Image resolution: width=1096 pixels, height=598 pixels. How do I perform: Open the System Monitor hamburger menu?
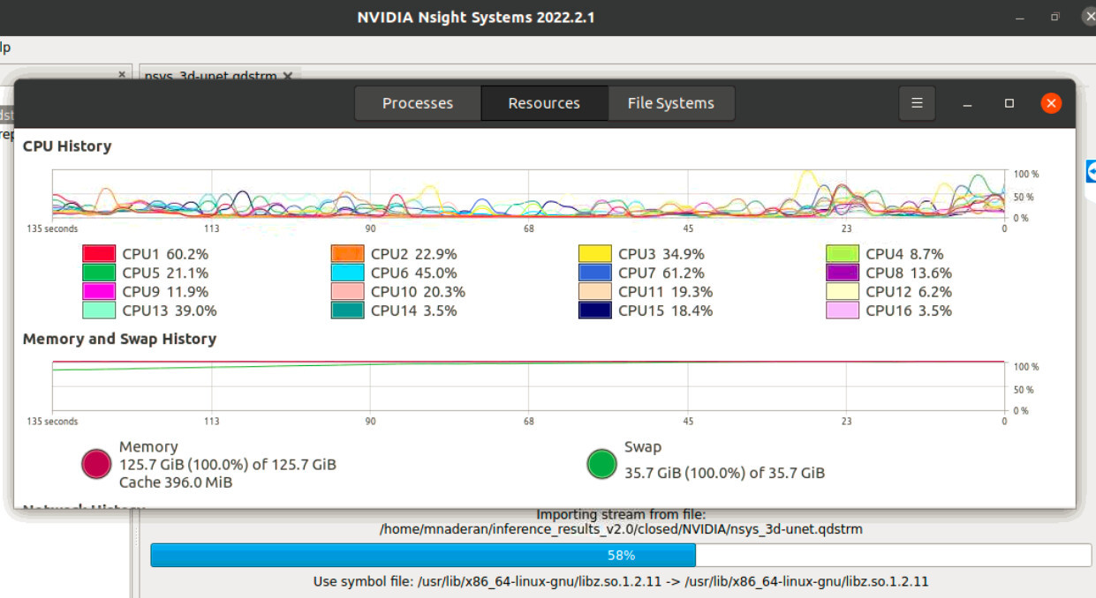coord(917,103)
